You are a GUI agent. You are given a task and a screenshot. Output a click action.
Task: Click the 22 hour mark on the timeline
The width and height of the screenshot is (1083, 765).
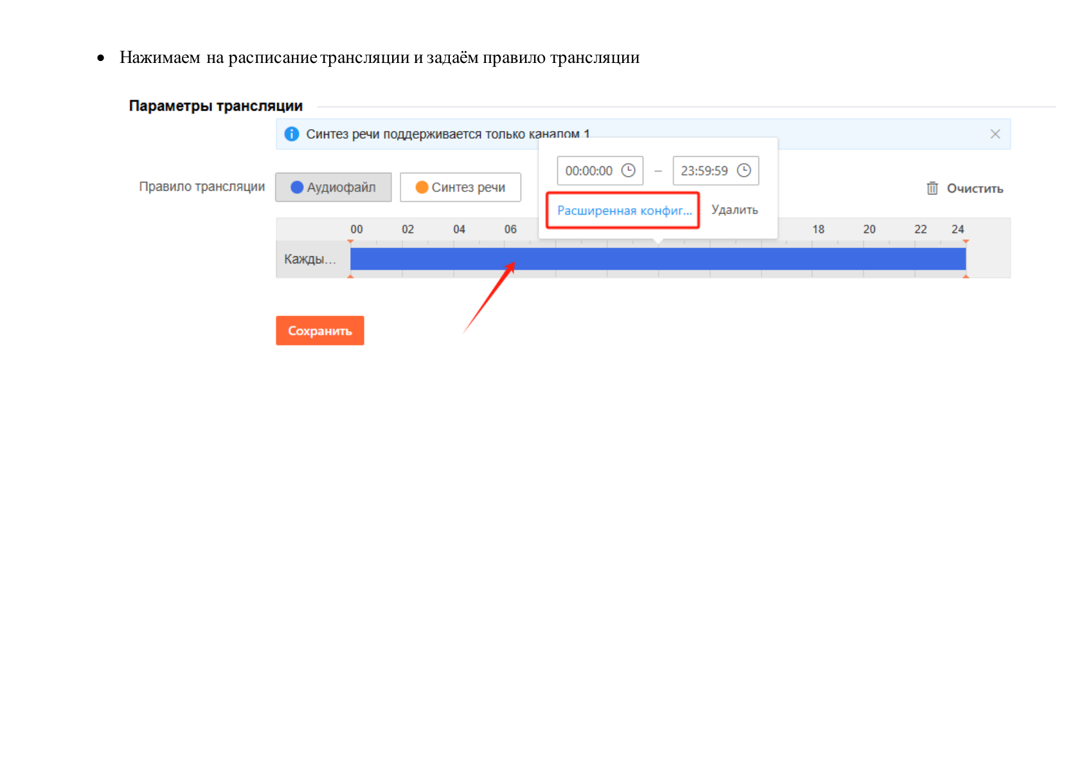pos(920,229)
